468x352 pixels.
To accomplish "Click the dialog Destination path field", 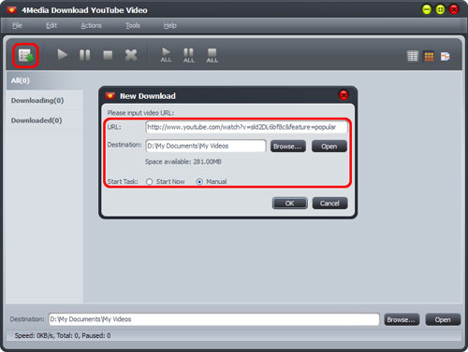I will click(x=206, y=146).
